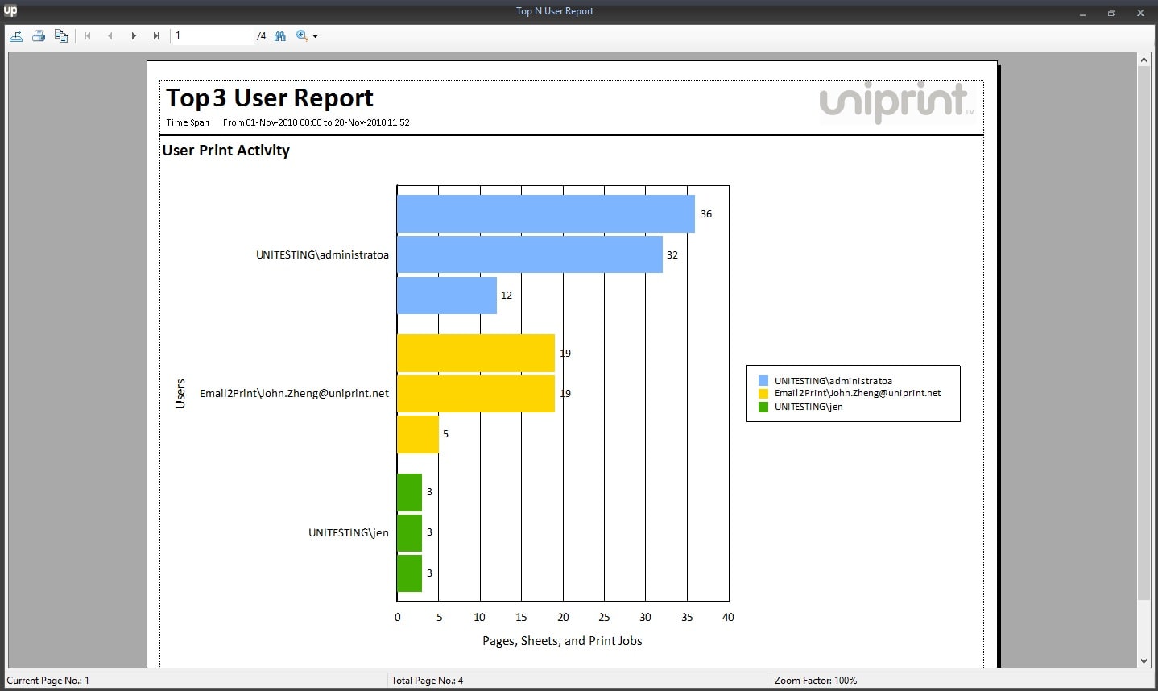The height and width of the screenshot is (691, 1158).
Task: Click Pages, Sheets, and Print Jobs axis title
Action: point(562,641)
